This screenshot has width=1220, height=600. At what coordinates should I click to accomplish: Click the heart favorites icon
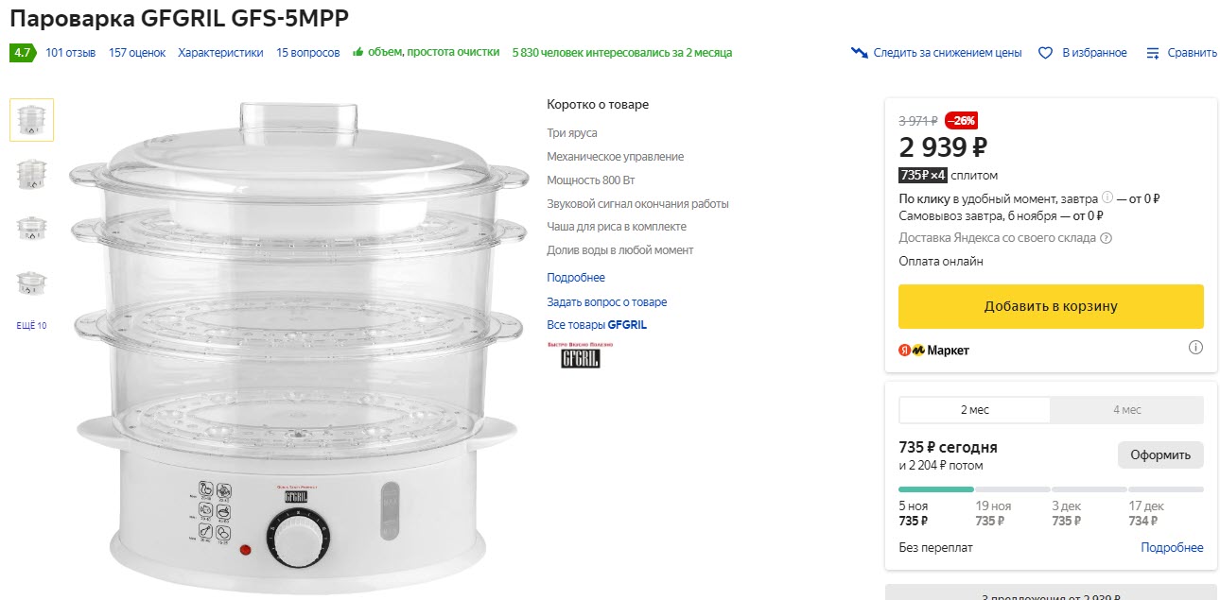tap(1045, 53)
